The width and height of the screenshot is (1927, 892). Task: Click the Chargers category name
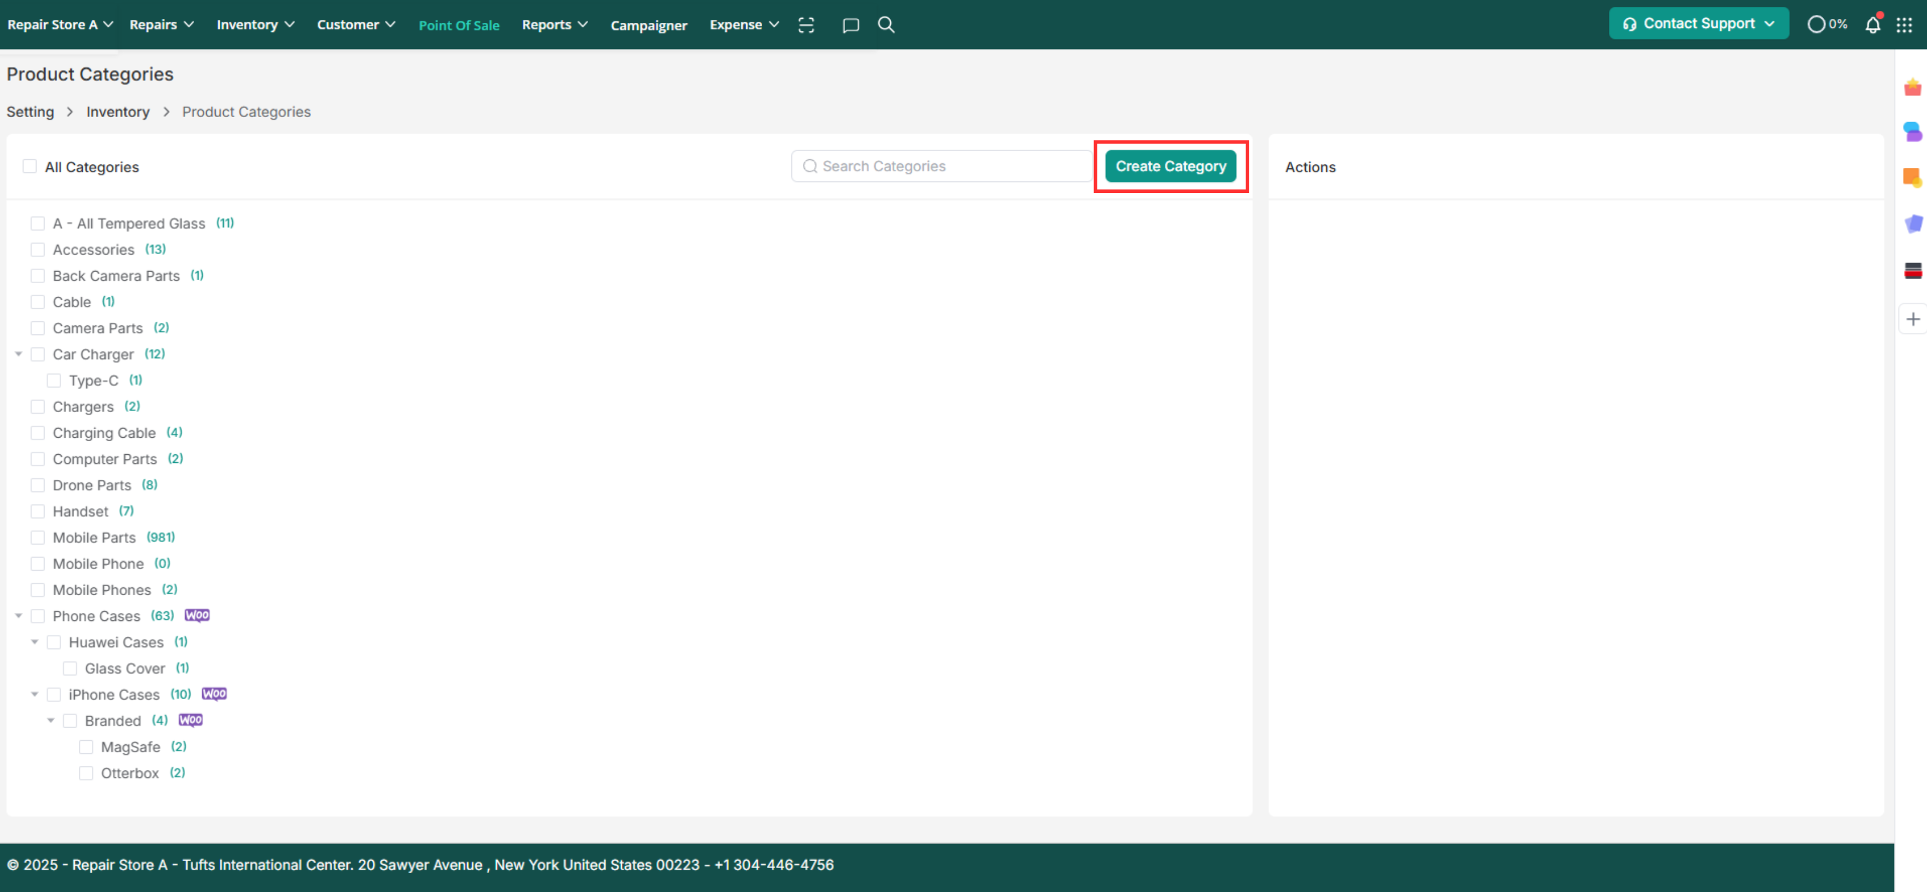coord(83,407)
